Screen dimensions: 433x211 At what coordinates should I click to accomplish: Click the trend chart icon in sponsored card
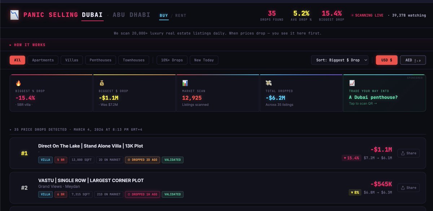(352, 83)
